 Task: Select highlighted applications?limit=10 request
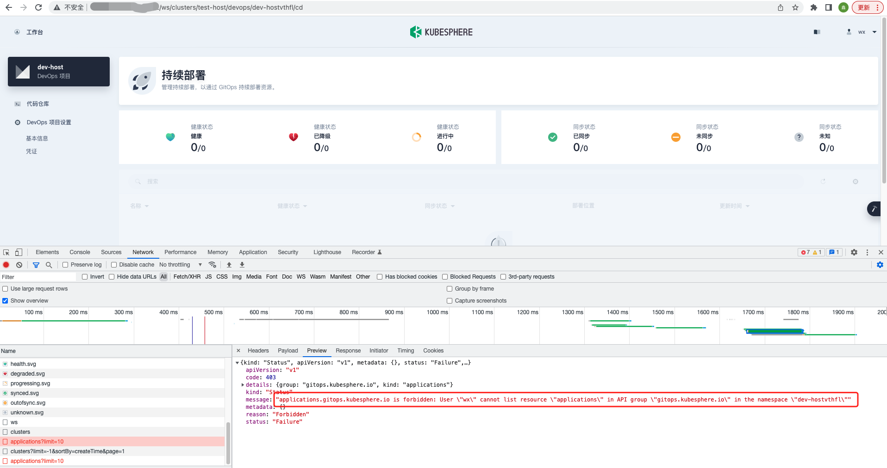click(112, 442)
